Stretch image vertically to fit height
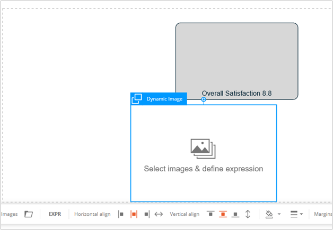The width and height of the screenshot is (333, 230). [x=248, y=214]
